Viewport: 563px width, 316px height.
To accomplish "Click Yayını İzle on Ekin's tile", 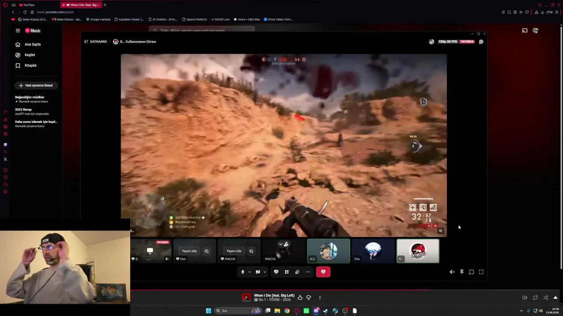I will tap(189, 251).
